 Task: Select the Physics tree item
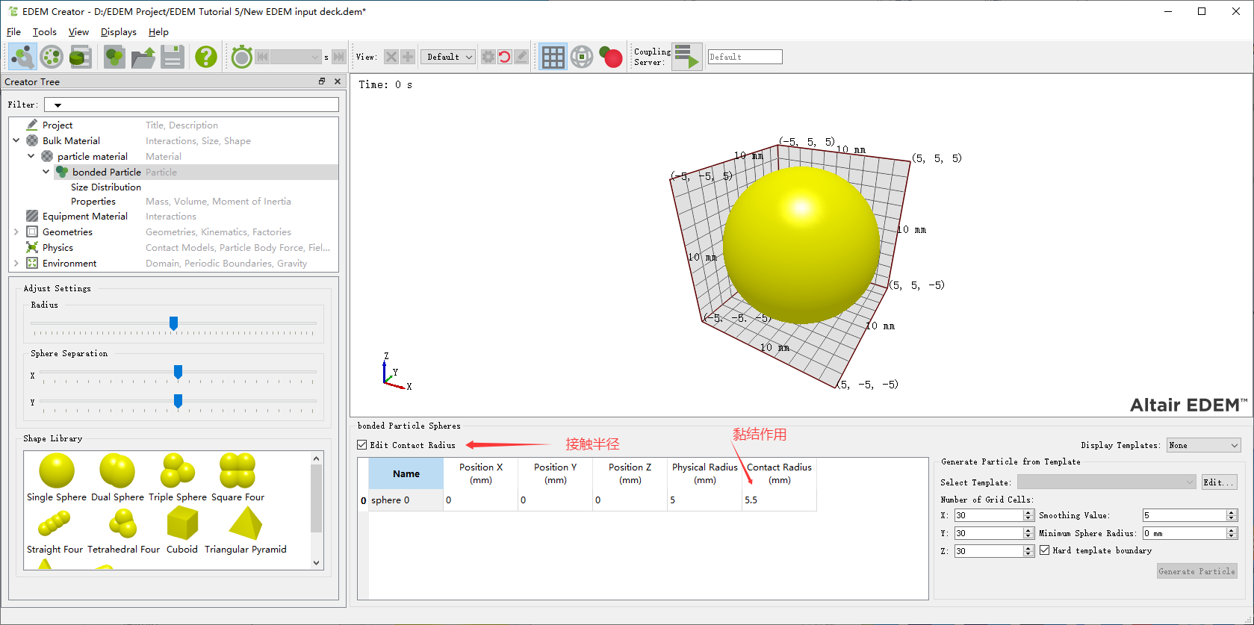click(58, 248)
